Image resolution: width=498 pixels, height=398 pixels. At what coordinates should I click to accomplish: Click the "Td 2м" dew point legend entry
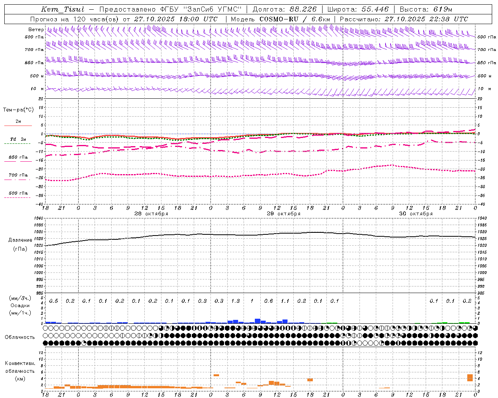[x=18, y=139]
